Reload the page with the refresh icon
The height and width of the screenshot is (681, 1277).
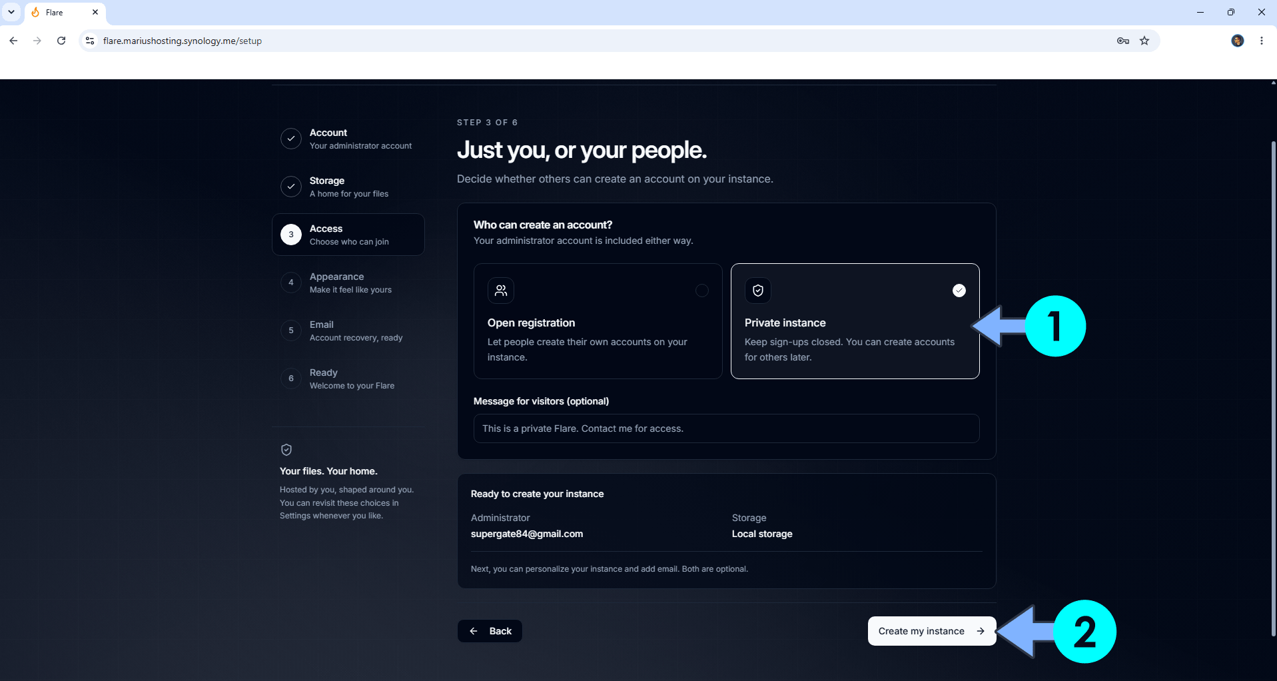point(61,41)
